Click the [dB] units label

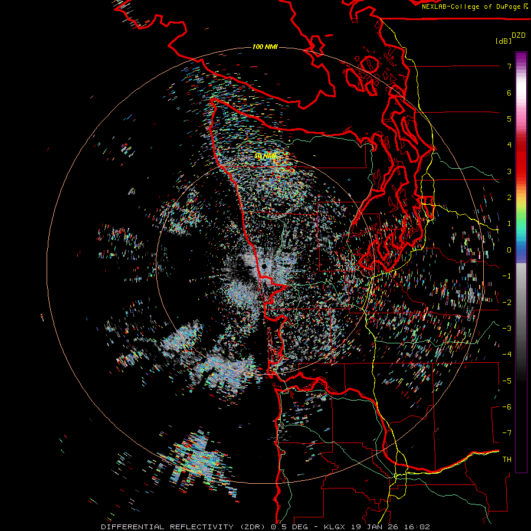(x=503, y=41)
